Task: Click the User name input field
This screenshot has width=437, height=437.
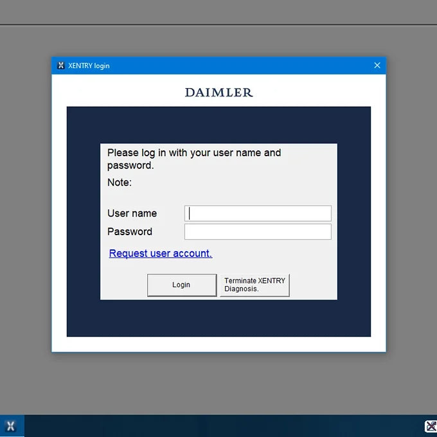Action: pyautogui.click(x=258, y=213)
